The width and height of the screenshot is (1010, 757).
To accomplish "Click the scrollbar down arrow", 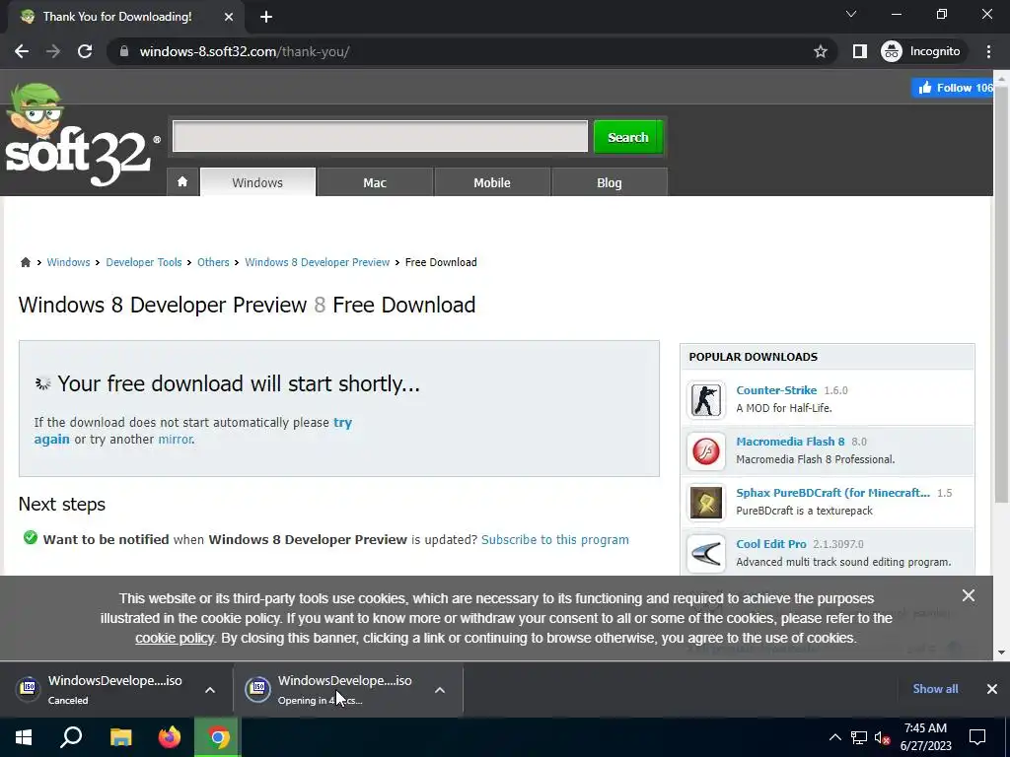I will (1002, 653).
